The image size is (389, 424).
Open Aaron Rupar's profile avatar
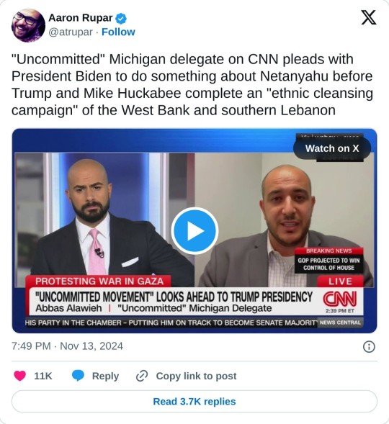coord(28,25)
